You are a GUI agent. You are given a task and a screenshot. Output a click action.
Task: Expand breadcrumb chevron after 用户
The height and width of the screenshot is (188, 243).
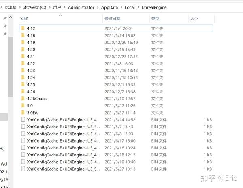click(64, 7)
